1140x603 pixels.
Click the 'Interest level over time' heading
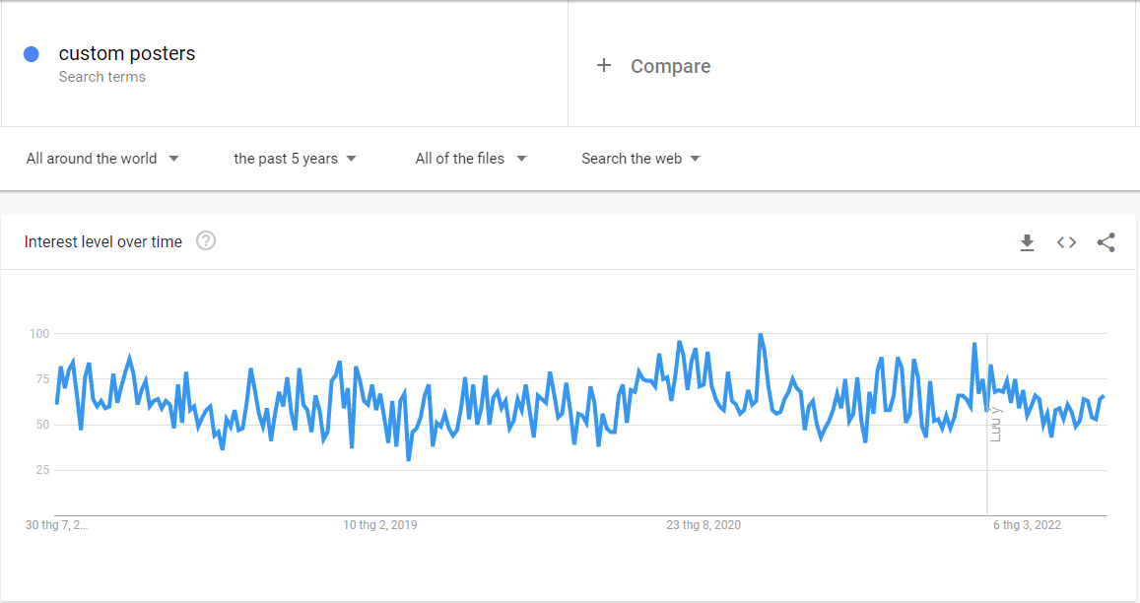[x=103, y=242]
